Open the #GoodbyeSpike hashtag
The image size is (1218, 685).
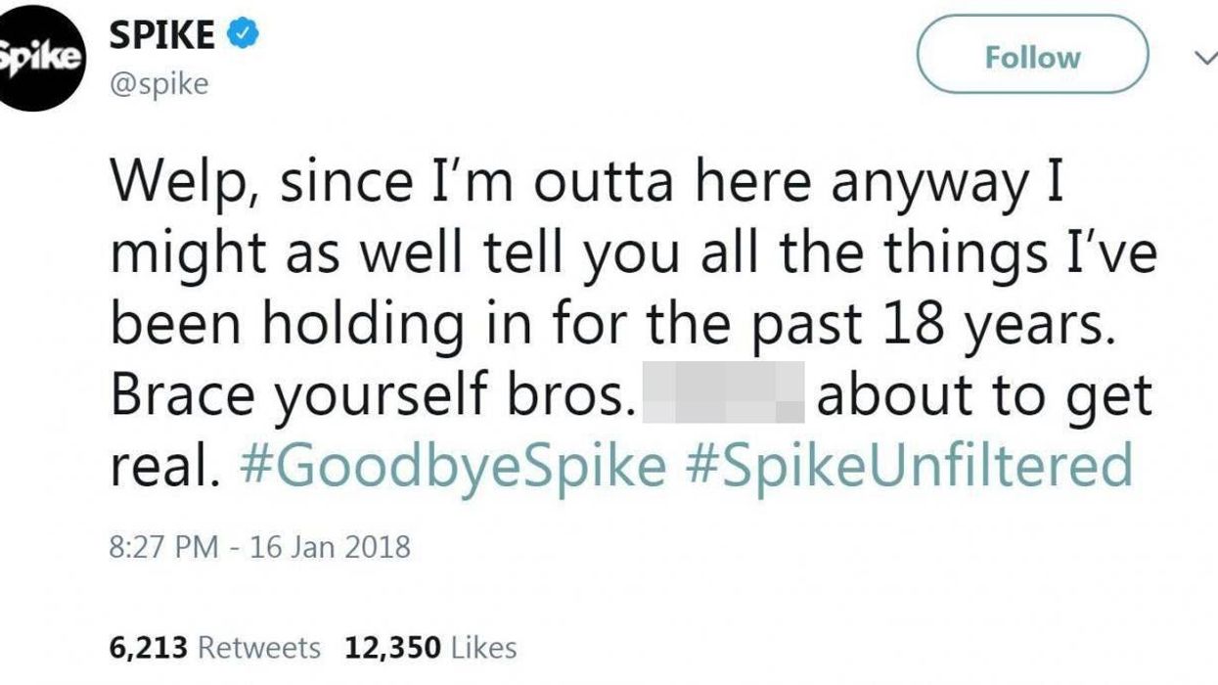pos(452,466)
